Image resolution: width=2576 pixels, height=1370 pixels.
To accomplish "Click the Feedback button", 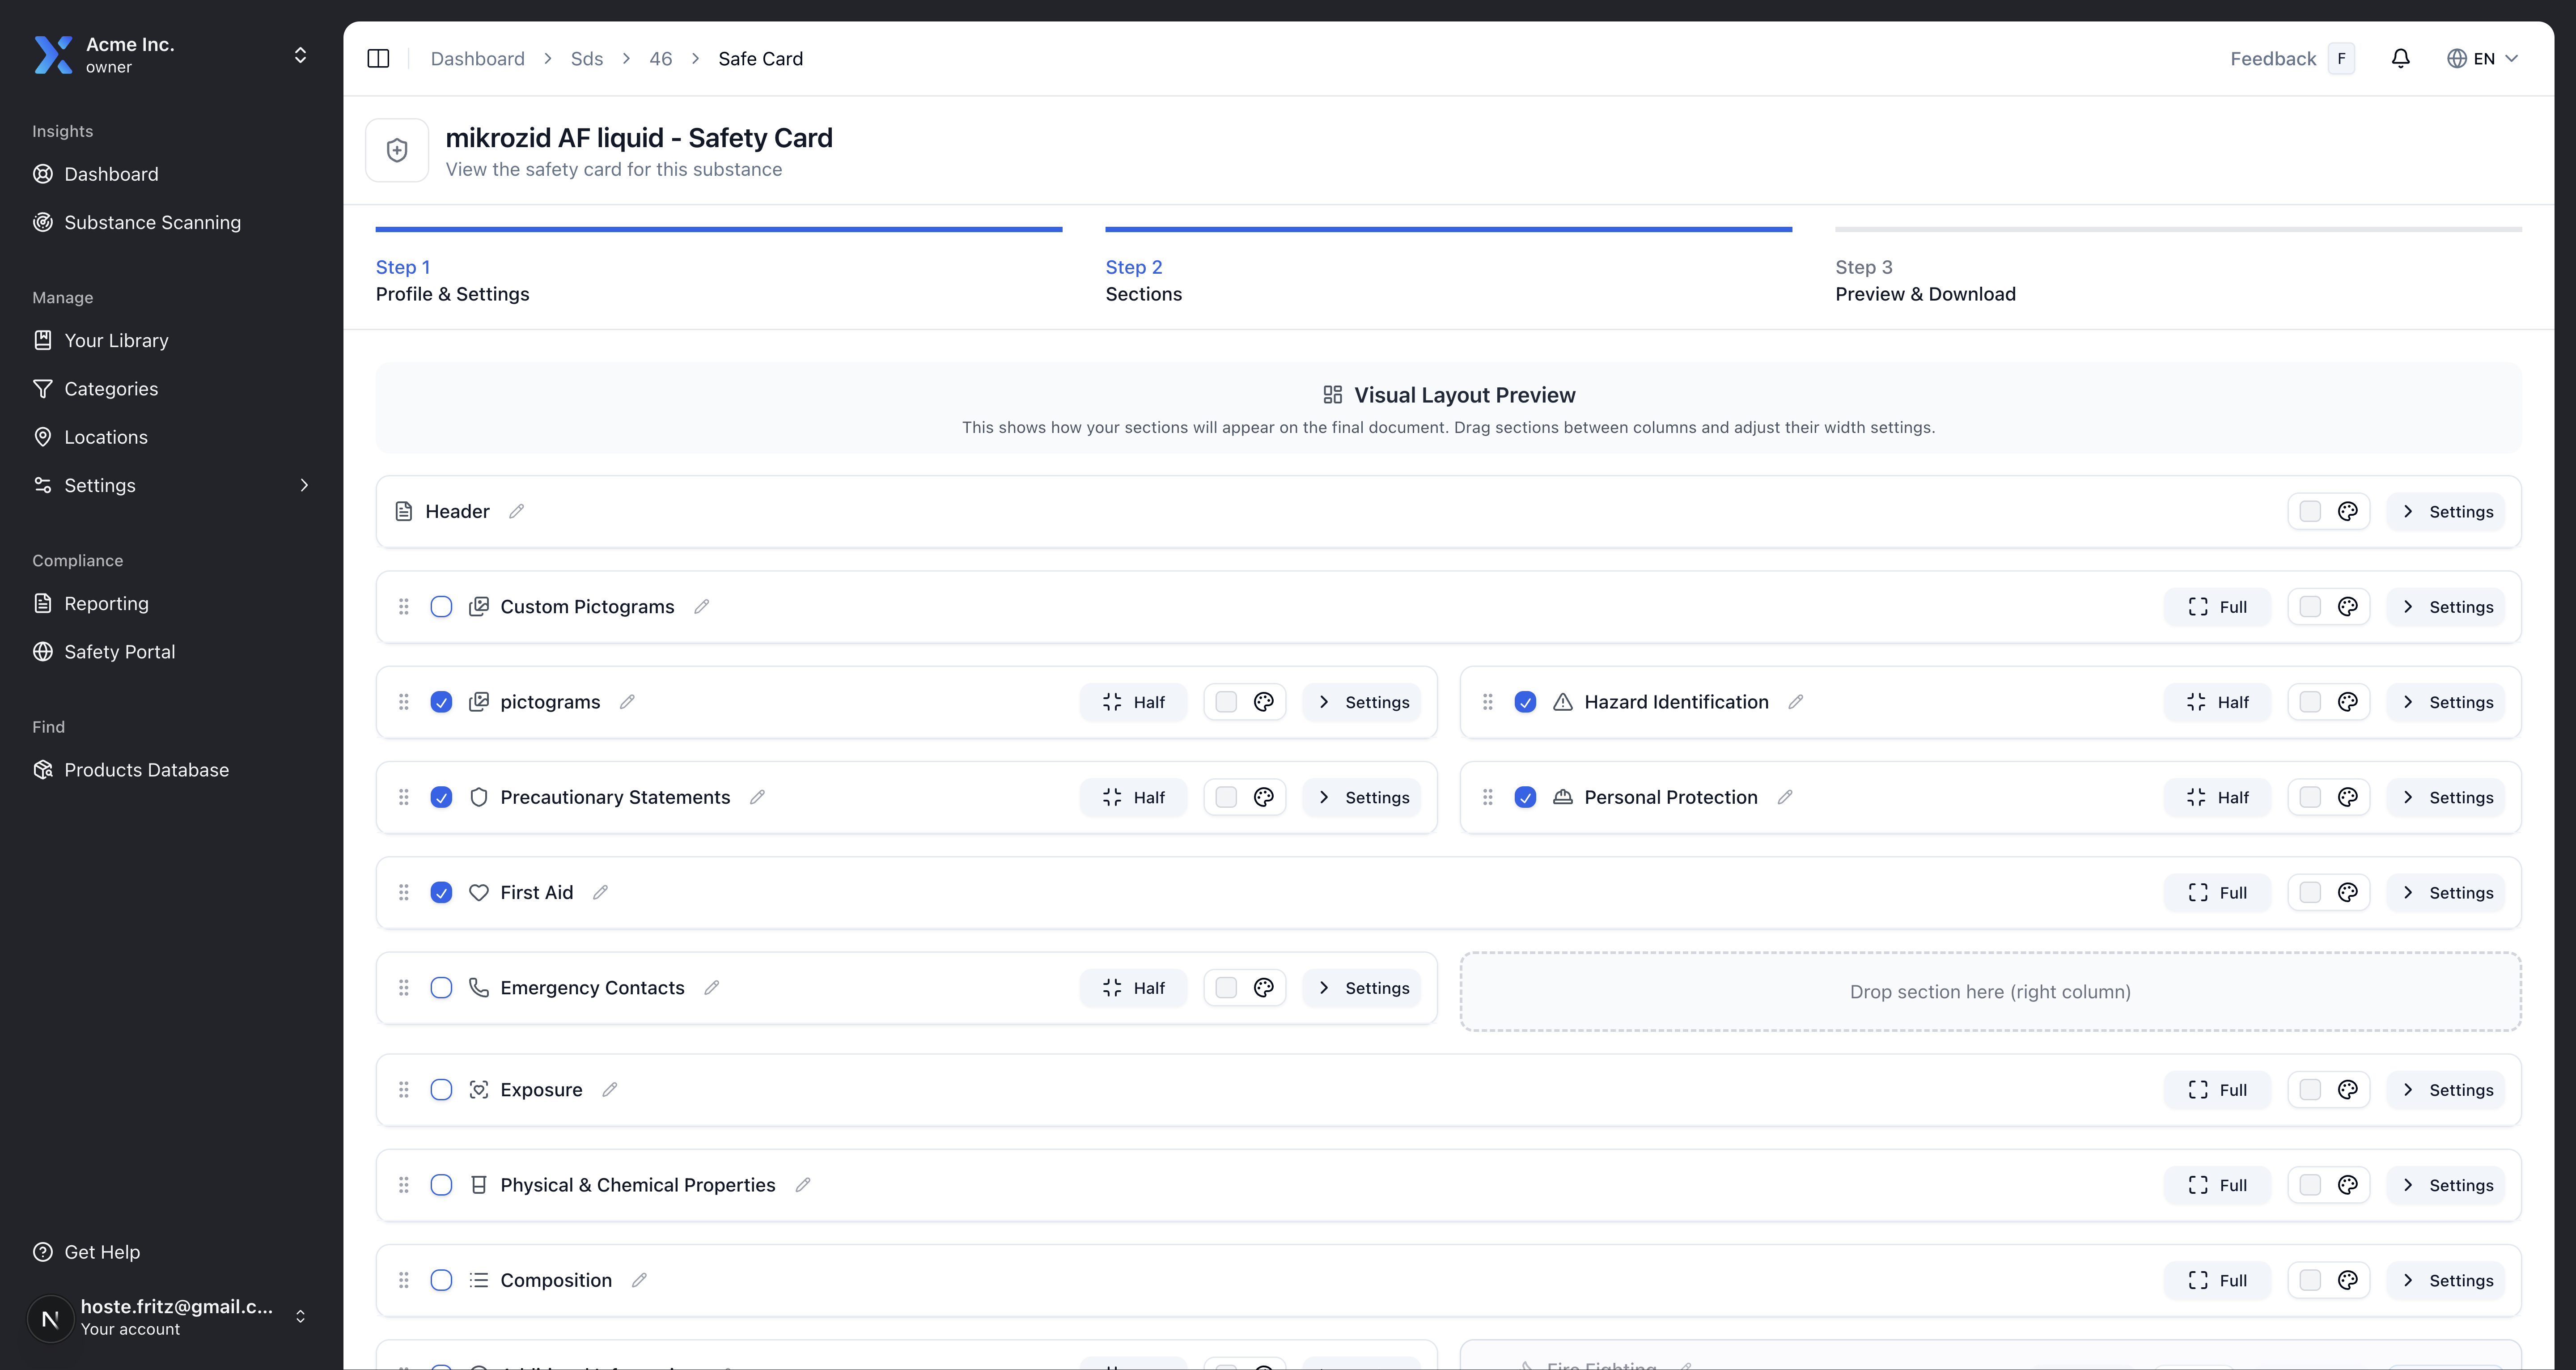I will (2272, 58).
